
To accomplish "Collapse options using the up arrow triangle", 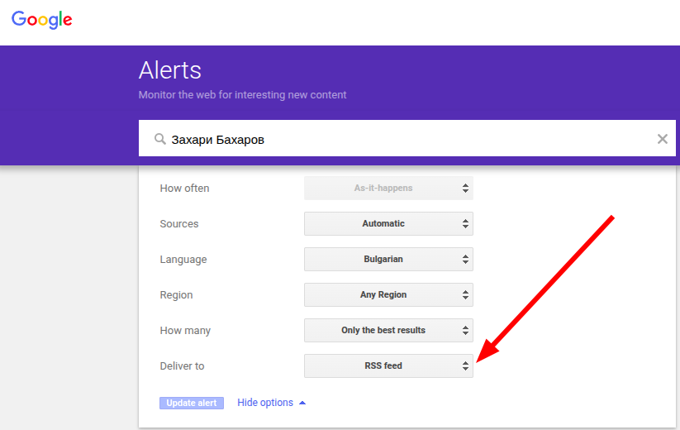I will (x=302, y=403).
